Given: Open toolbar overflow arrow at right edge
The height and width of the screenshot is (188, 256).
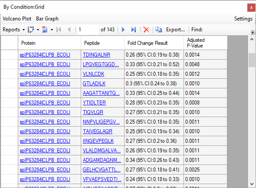Looking at the screenshot, I should click(253, 32).
